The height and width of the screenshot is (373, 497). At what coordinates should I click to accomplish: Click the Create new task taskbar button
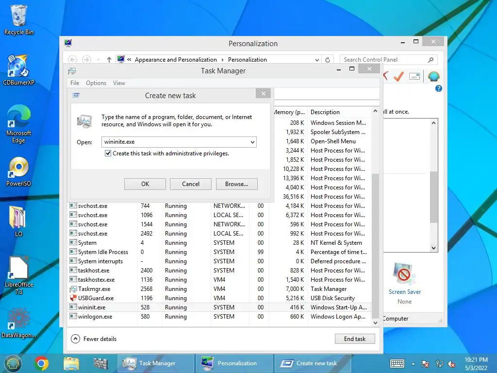(x=312, y=363)
